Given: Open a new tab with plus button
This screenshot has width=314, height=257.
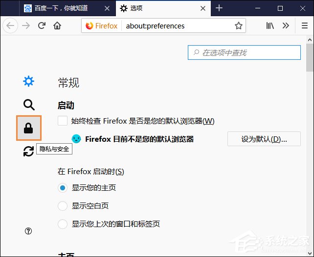Looking at the screenshot, I should [x=219, y=8].
